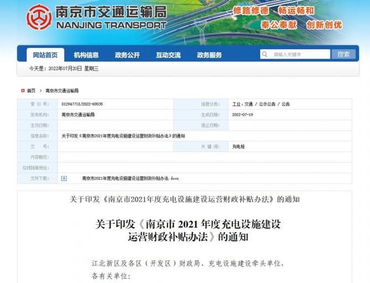Image resolution: width=370 pixels, height=283 pixels.
Task: Click 南京市交通运输局 breadcrumb link
Action: 62,90
